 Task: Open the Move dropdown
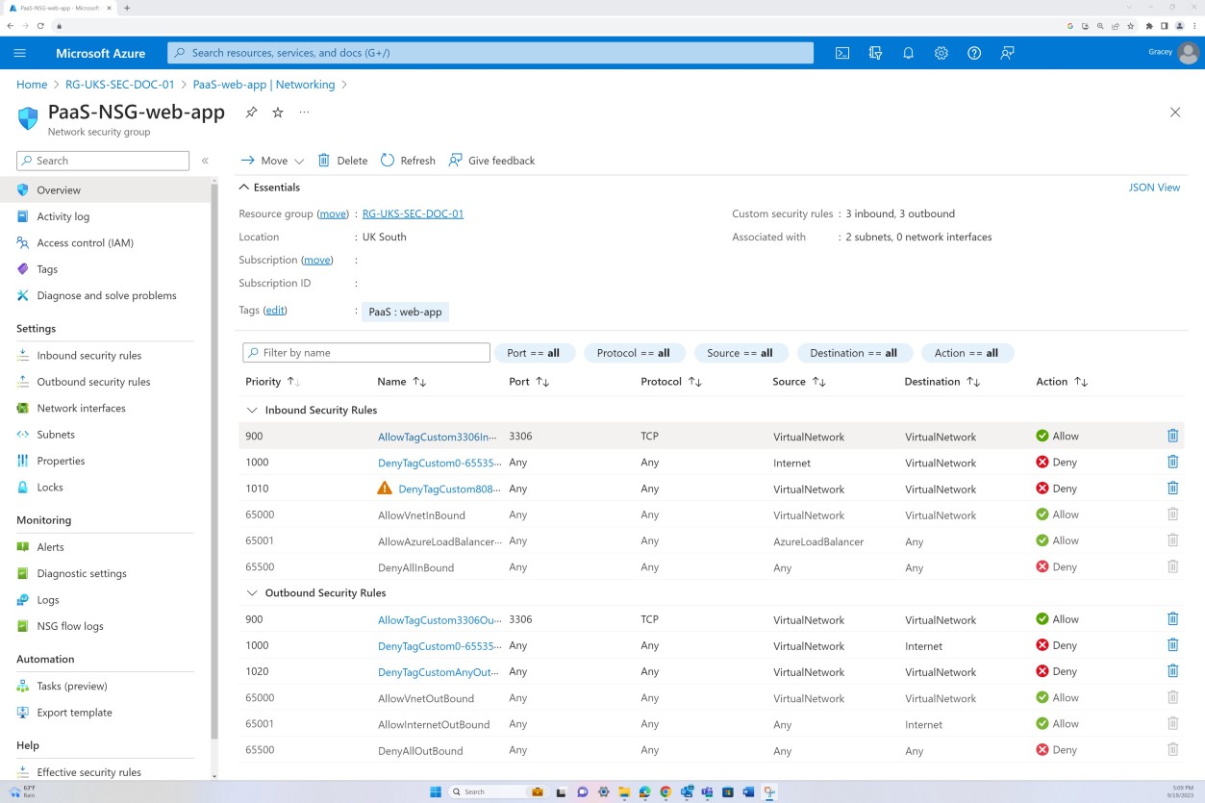coord(271,160)
